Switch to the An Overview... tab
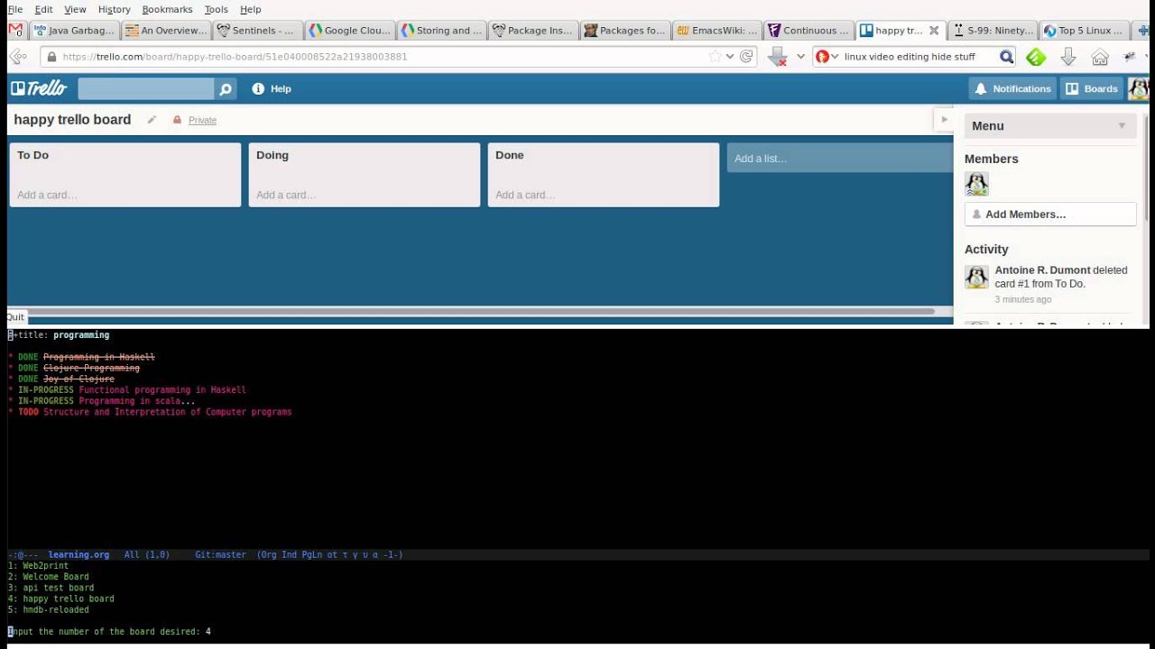Image resolution: width=1155 pixels, height=649 pixels. point(166,30)
